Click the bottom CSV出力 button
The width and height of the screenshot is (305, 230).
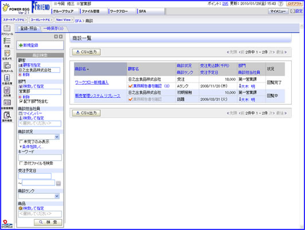tap(87, 113)
